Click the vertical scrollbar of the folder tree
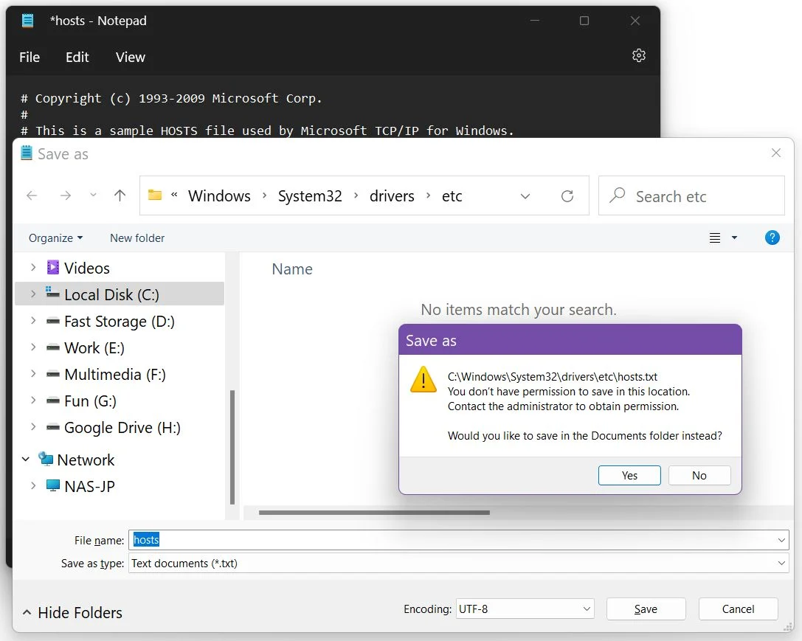This screenshot has width=802, height=641. pos(232,447)
